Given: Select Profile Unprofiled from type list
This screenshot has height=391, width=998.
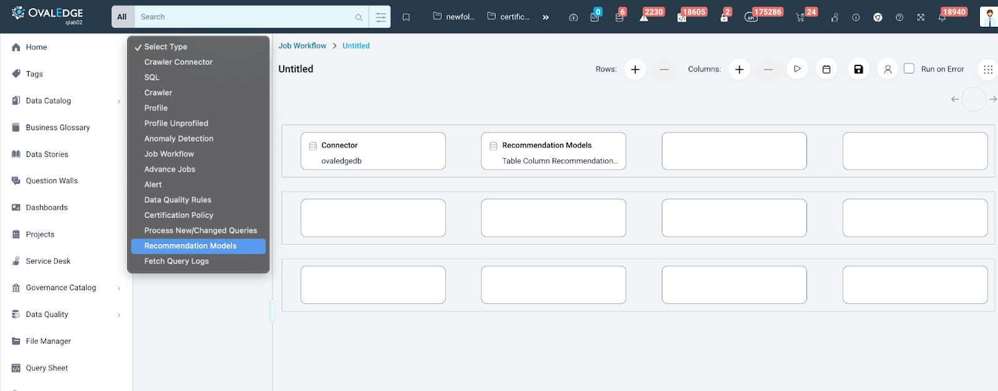Looking at the screenshot, I should click(198, 123).
